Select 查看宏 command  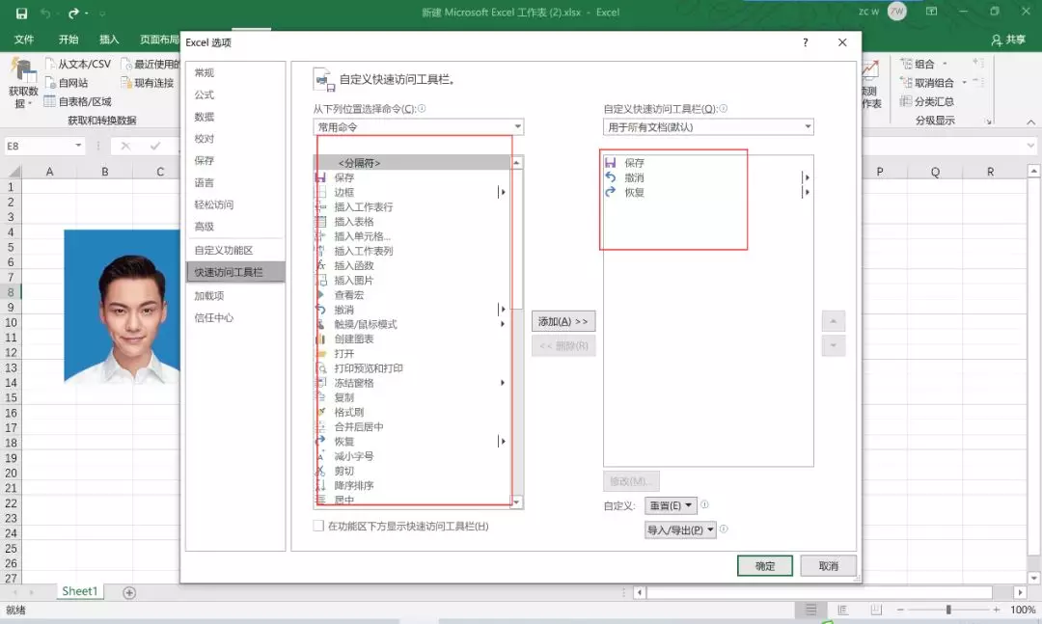413,295
